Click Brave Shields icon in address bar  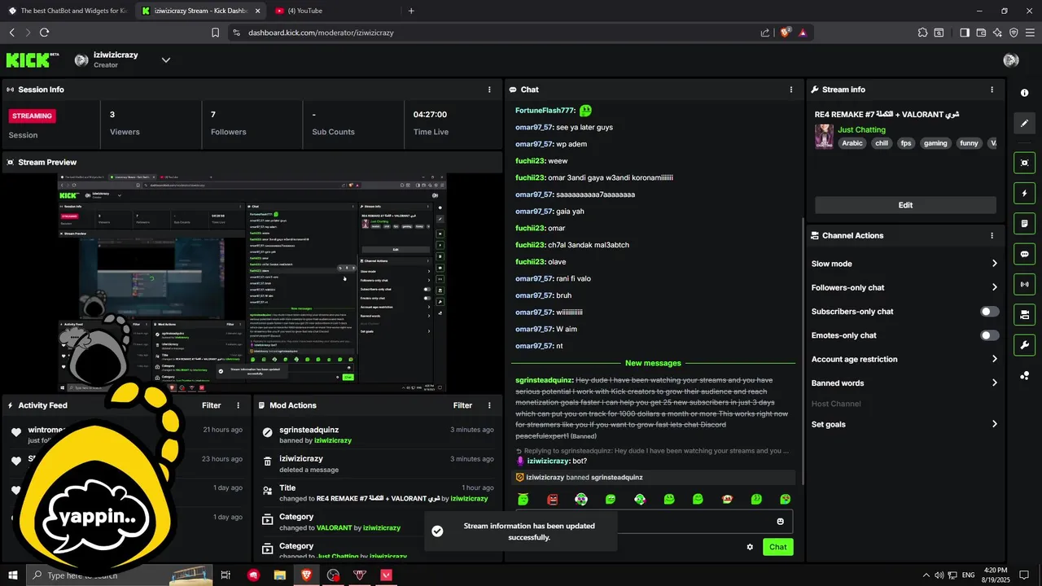(x=786, y=33)
